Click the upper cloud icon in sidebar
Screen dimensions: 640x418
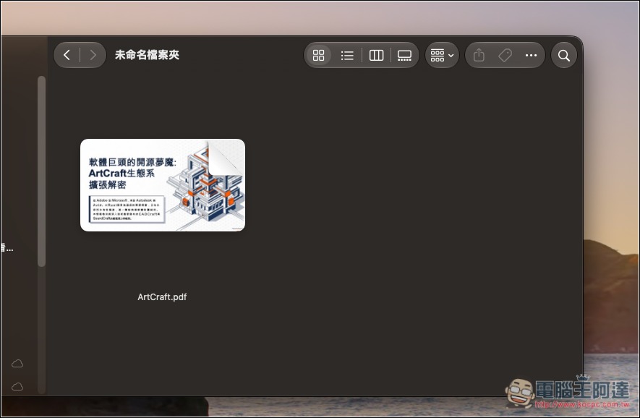(x=17, y=363)
